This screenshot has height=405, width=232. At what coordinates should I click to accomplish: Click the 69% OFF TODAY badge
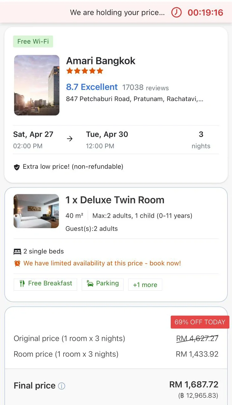click(200, 322)
